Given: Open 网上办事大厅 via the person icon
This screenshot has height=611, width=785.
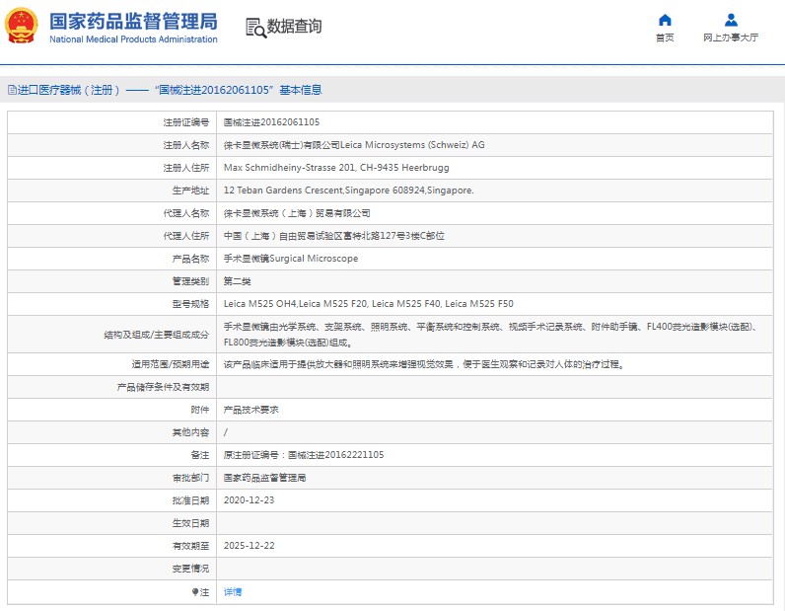Looking at the screenshot, I should 731,20.
